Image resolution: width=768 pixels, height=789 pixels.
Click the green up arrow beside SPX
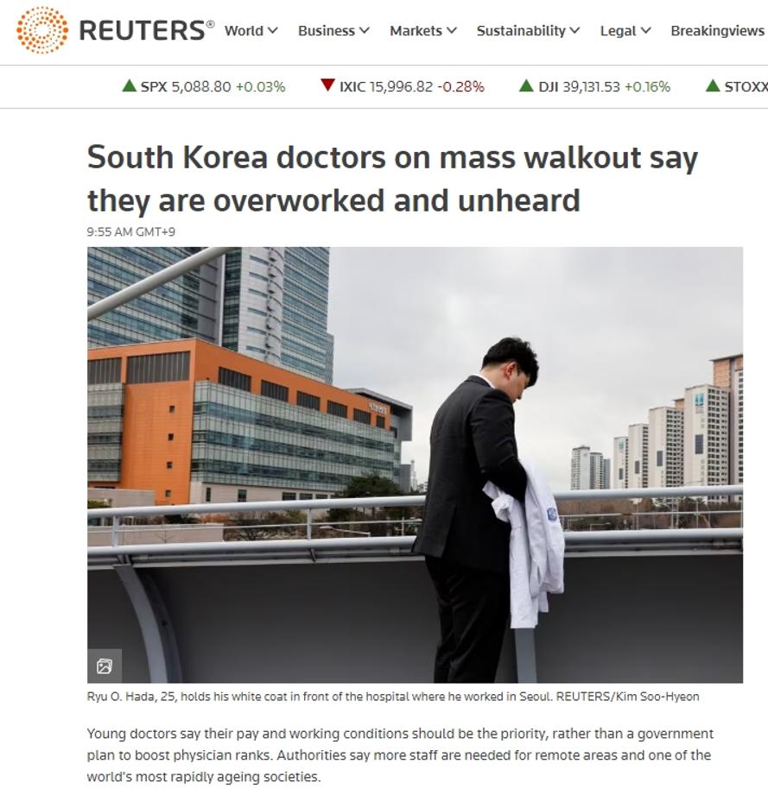(x=130, y=86)
